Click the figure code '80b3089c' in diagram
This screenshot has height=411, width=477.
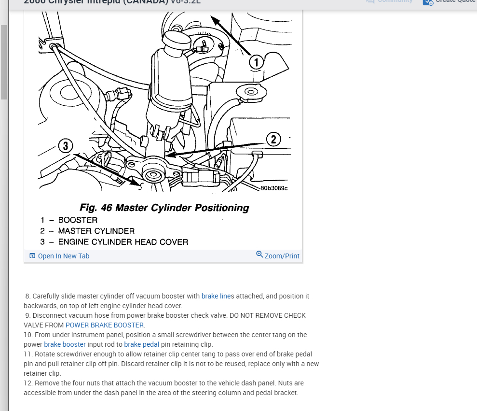click(x=274, y=188)
